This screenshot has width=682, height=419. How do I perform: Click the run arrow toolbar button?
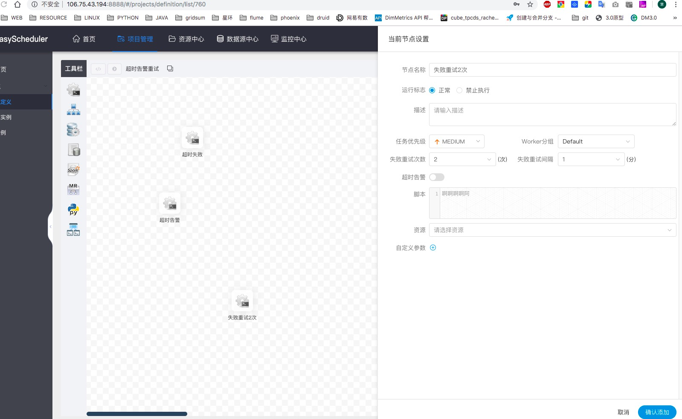coord(114,69)
